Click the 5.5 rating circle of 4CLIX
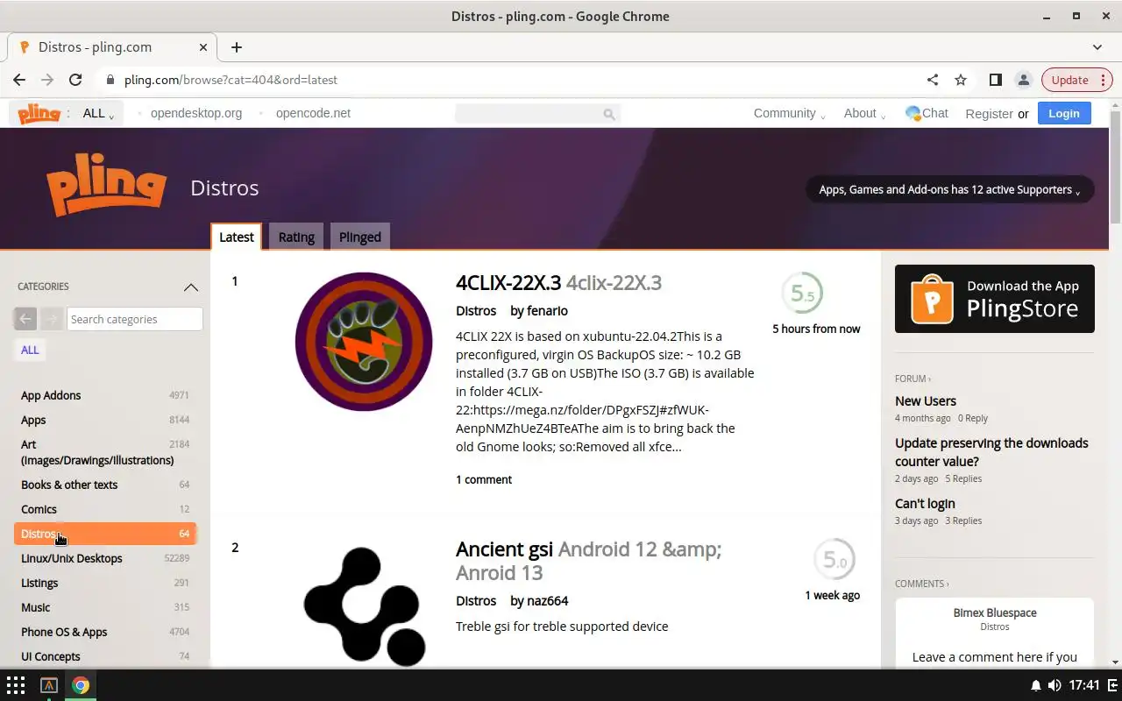Screen dimensions: 1122x701 802,294
